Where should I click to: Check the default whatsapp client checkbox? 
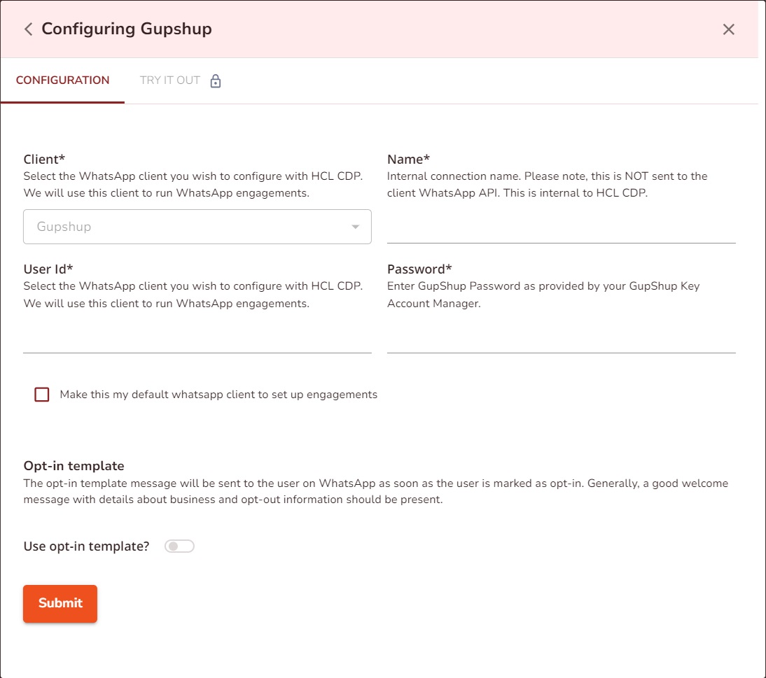[x=42, y=395]
